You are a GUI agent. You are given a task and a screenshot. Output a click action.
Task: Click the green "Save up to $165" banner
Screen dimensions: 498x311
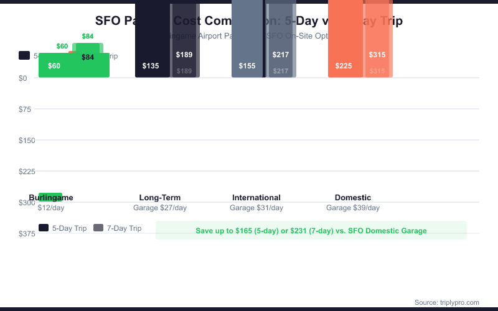click(x=311, y=231)
